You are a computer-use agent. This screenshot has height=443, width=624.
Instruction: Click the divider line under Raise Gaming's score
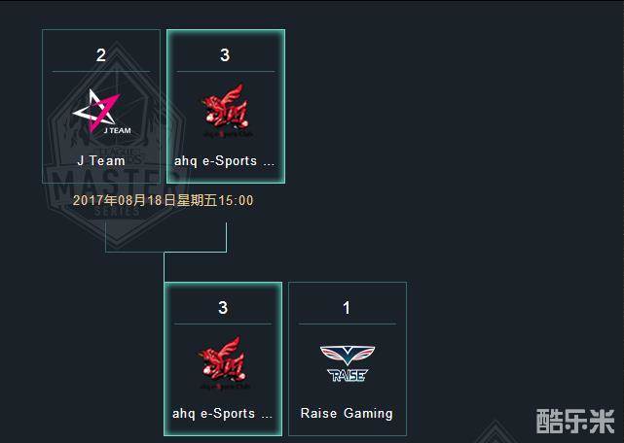coord(348,324)
